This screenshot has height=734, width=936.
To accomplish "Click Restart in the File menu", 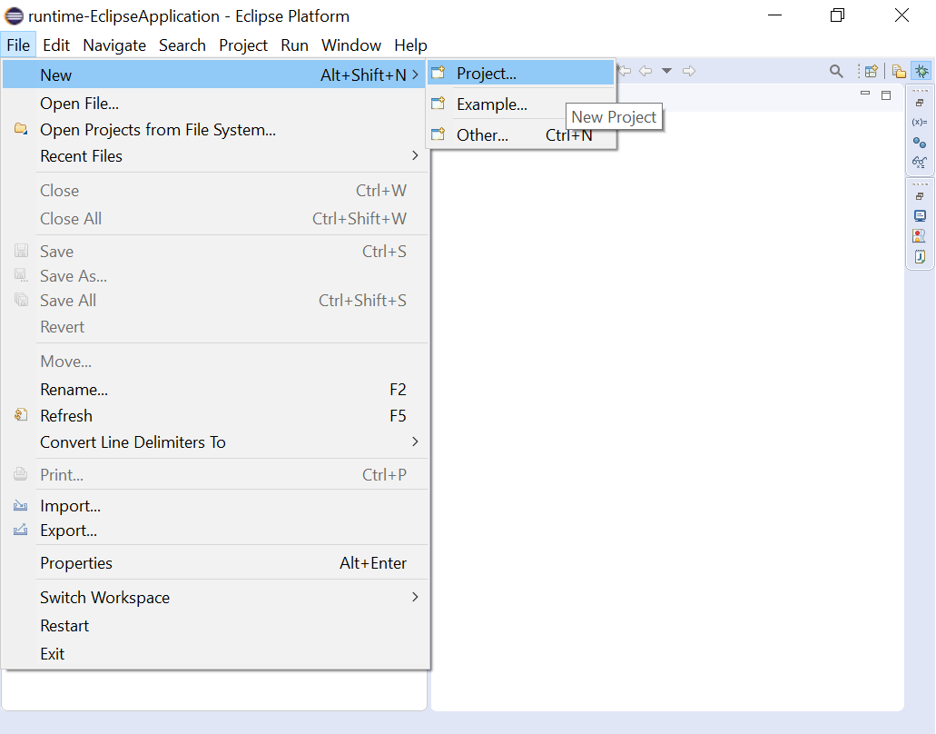I will pos(64,625).
